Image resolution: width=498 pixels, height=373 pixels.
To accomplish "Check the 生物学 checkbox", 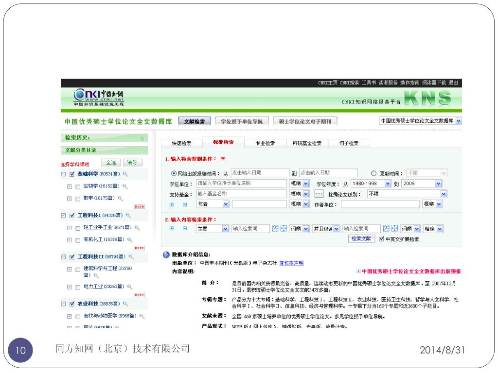I will coord(78,187).
